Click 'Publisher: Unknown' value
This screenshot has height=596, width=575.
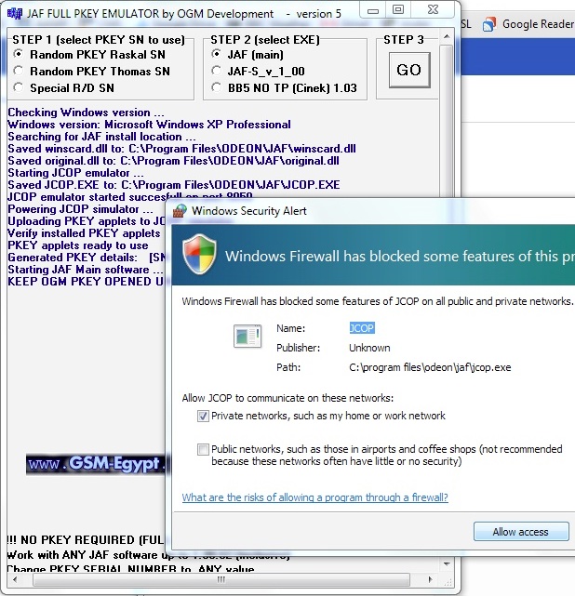click(x=369, y=348)
